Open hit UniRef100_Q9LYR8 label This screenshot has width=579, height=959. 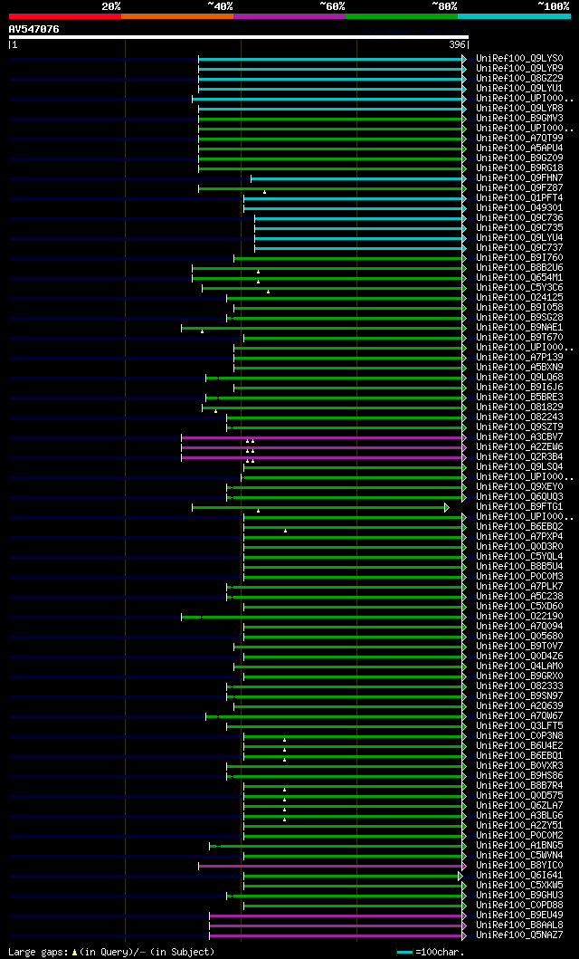pyautogui.click(x=520, y=109)
